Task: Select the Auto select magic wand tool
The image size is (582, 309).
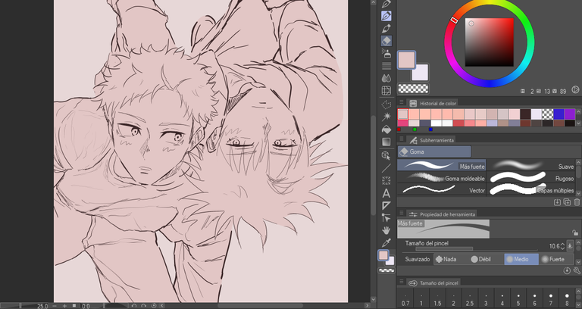Action: (x=386, y=117)
